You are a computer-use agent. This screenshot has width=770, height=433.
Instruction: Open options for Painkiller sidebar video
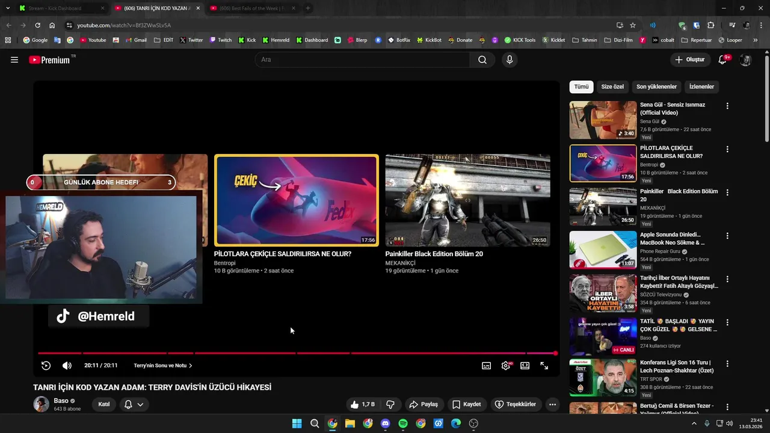[x=727, y=192]
